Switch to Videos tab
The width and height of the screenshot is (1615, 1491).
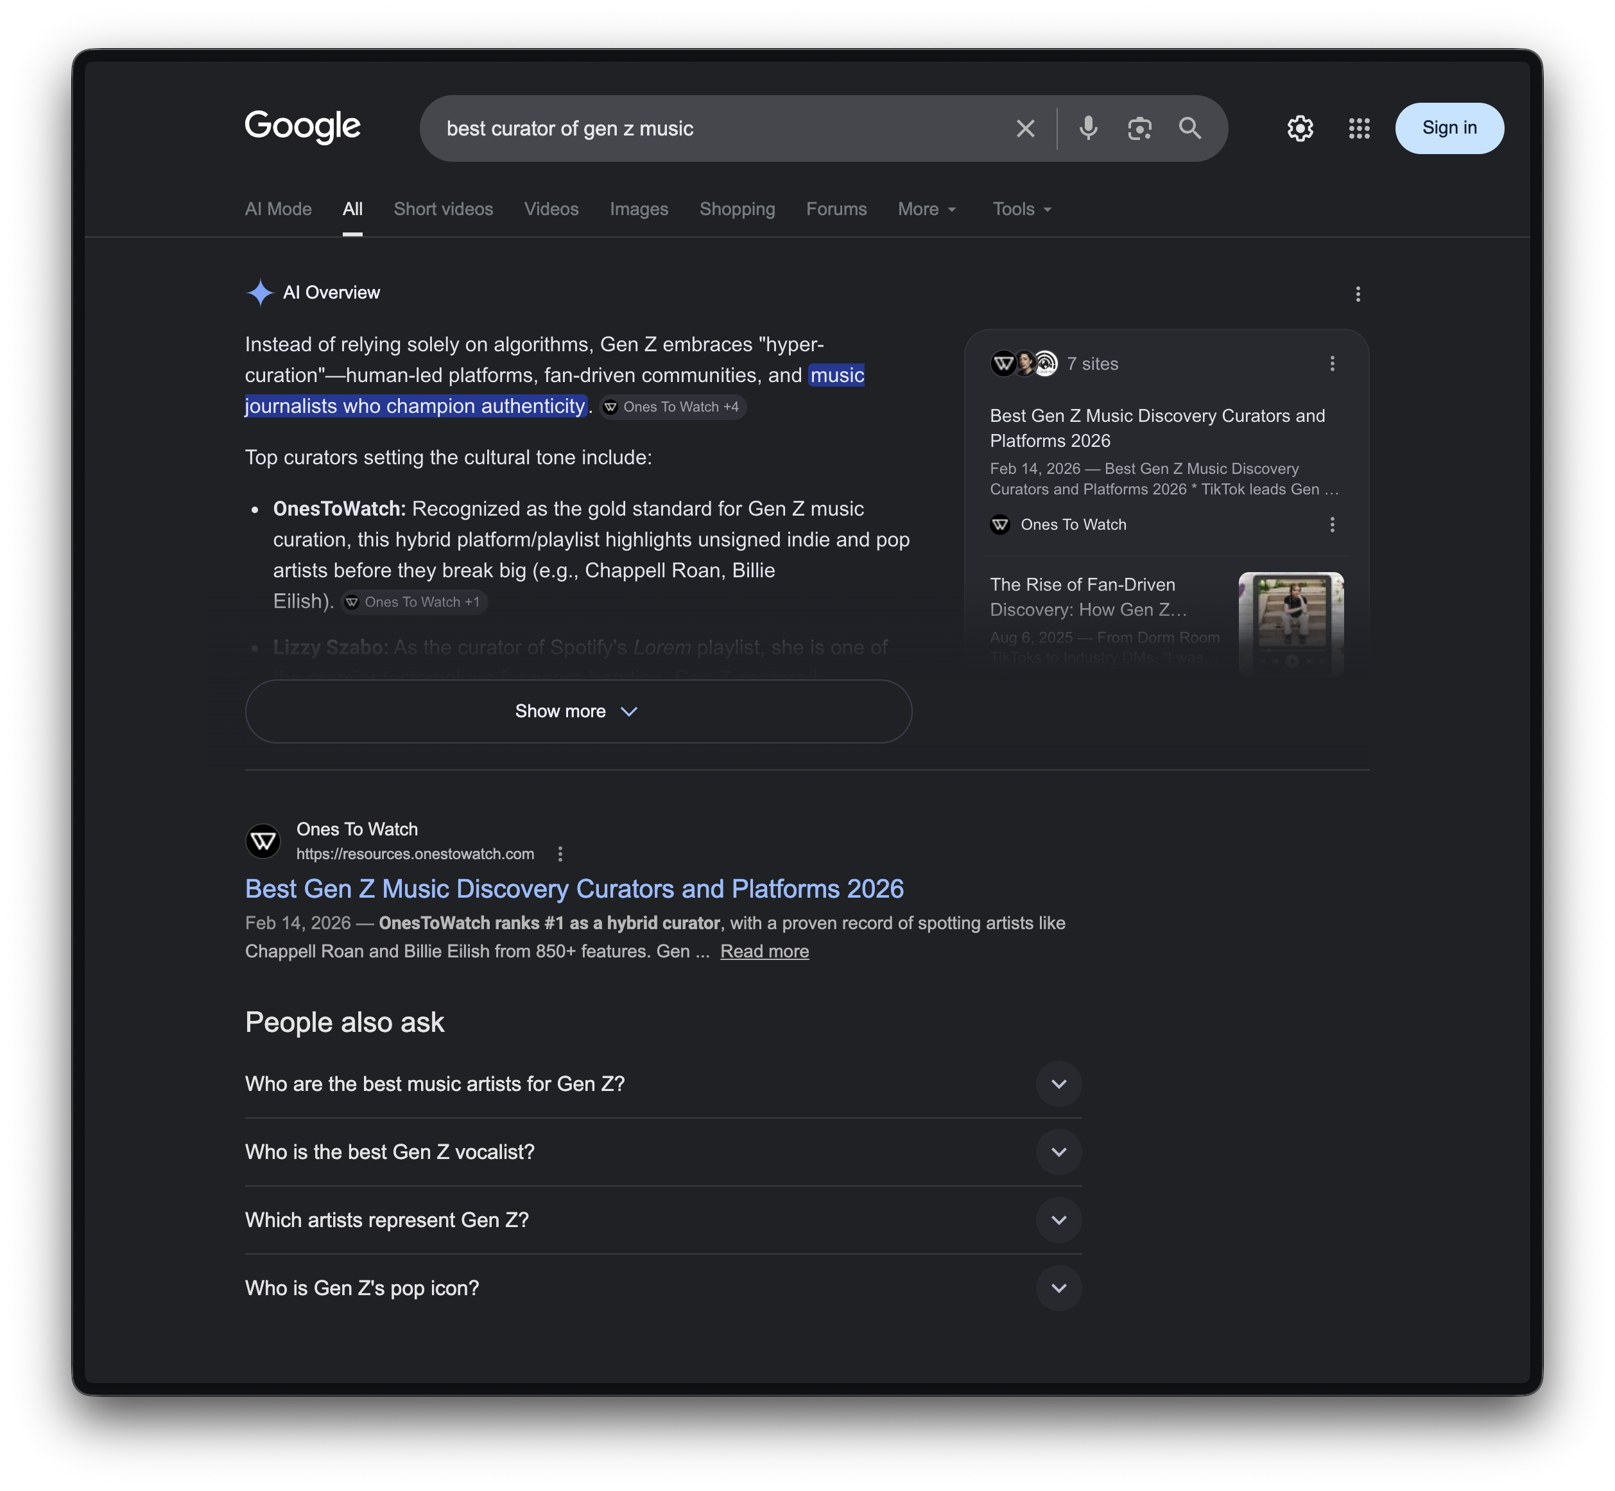click(x=551, y=209)
